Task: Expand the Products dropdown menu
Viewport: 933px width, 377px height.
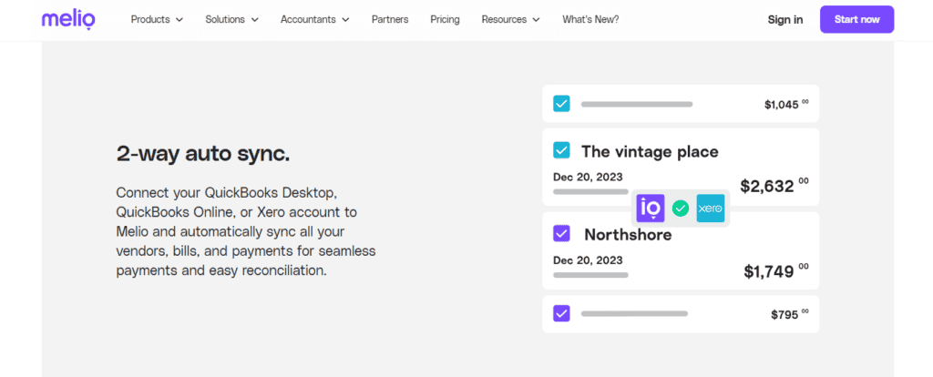Action: click(157, 20)
